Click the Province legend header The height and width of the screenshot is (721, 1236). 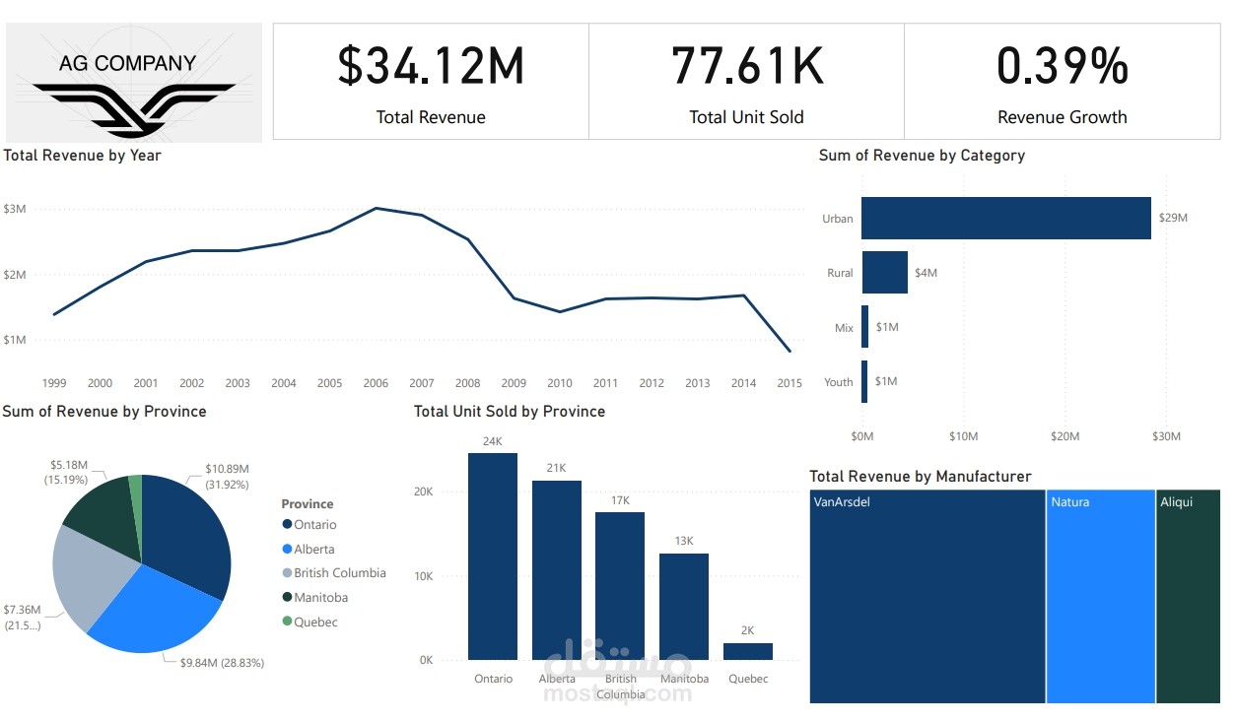tap(308, 503)
